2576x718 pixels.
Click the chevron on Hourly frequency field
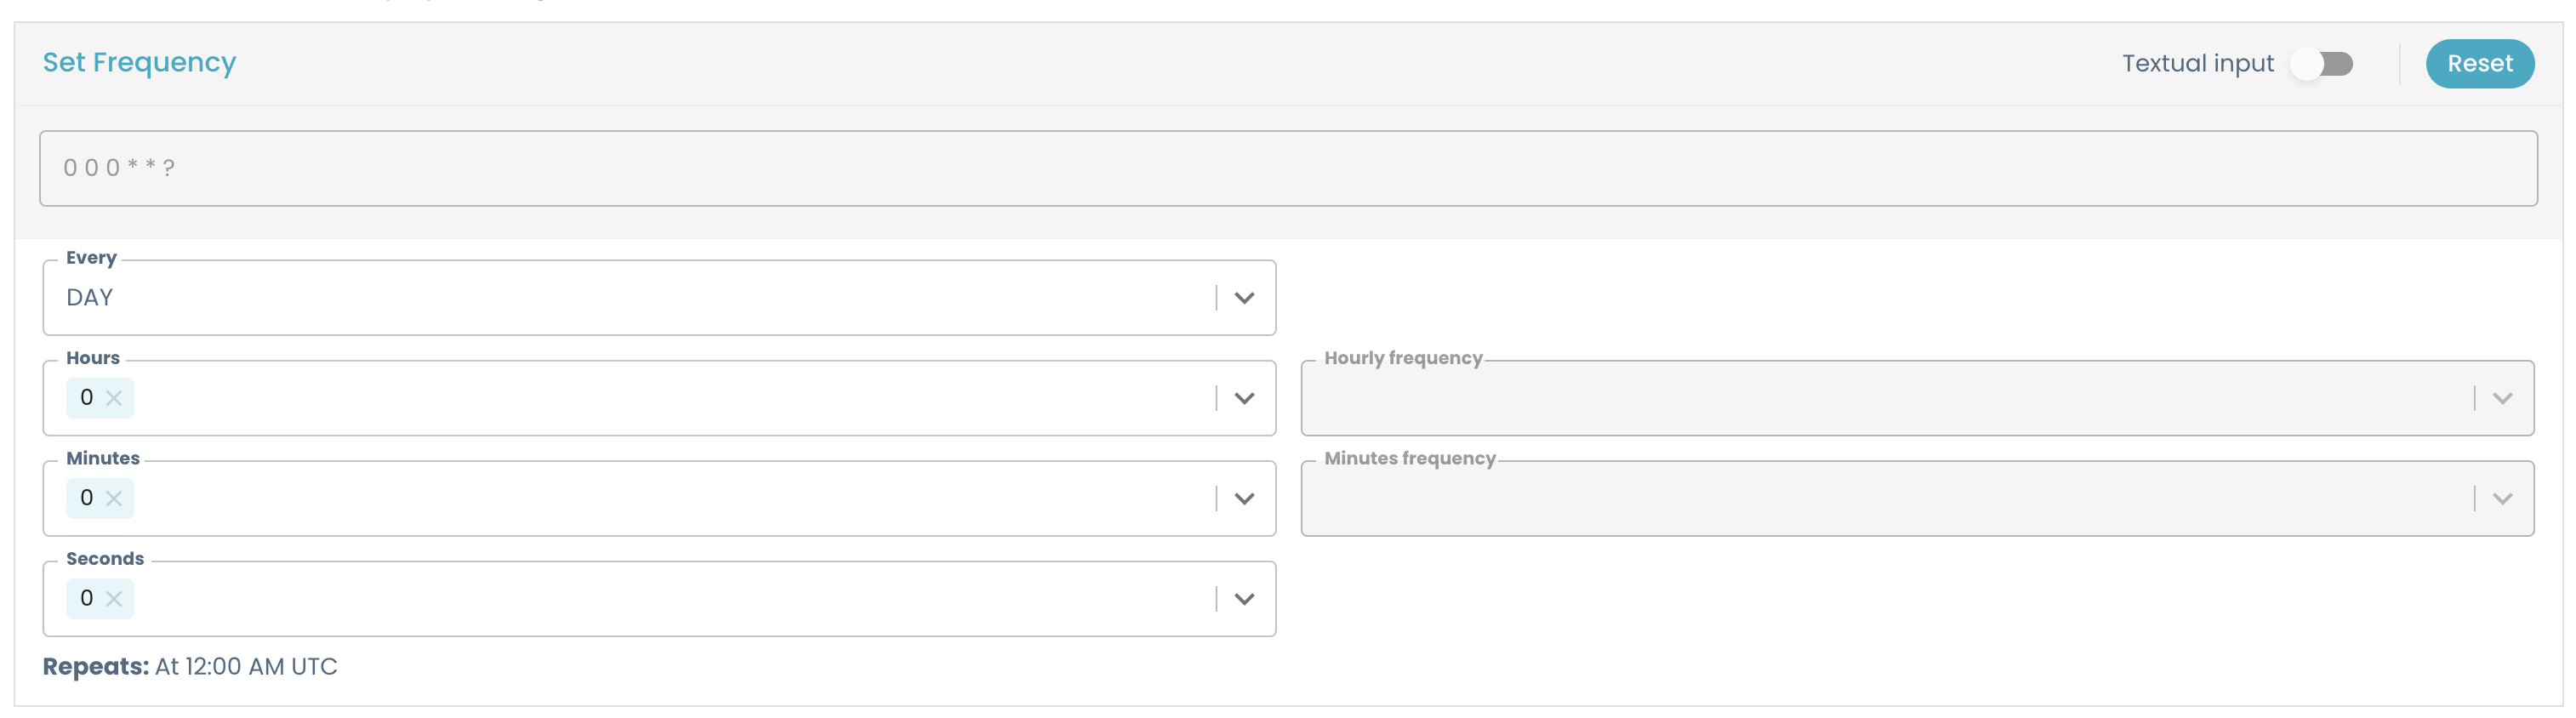click(2501, 397)
